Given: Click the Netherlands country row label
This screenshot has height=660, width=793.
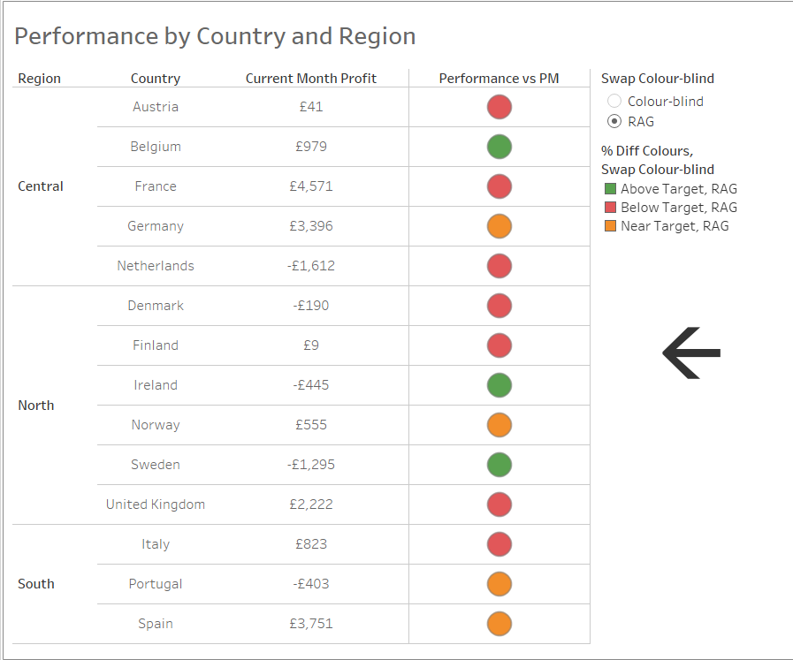Looking at the screenshot, I should coord(156,266).
